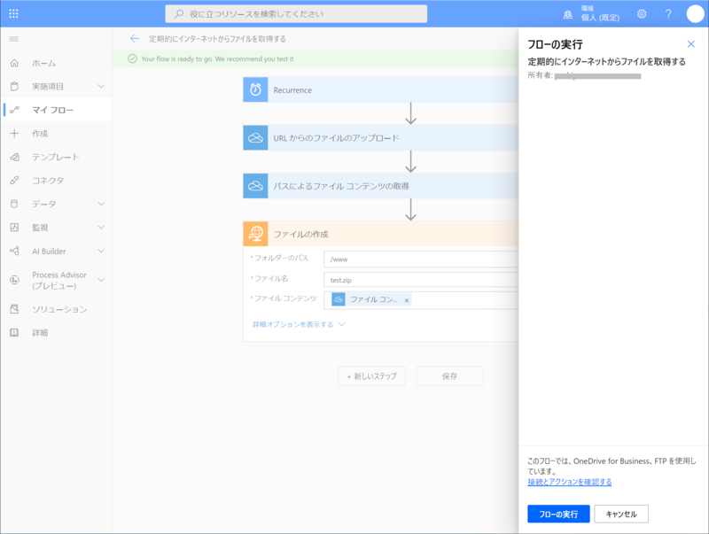Click the flow title text 定期的にインターネットからファイルを取得する

click(x=217, y=39)
